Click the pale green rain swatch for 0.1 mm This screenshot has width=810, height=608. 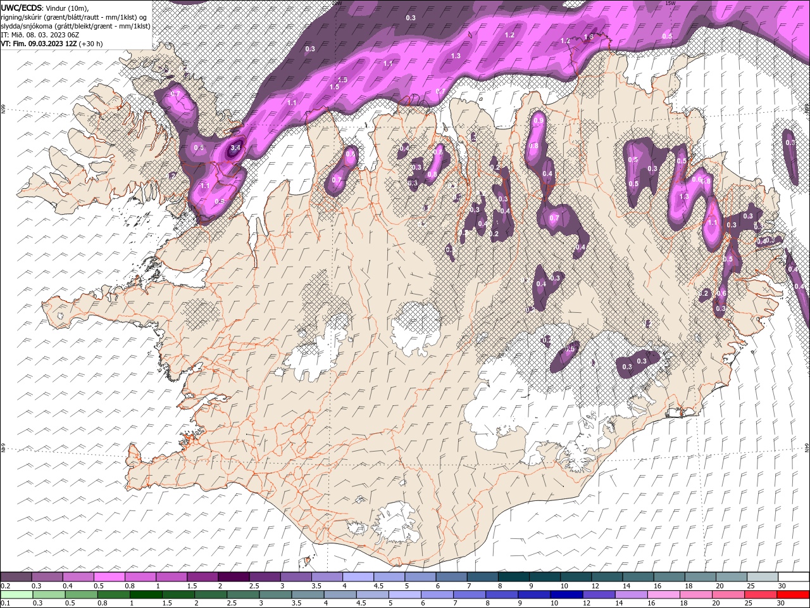(x=16, y=595)
